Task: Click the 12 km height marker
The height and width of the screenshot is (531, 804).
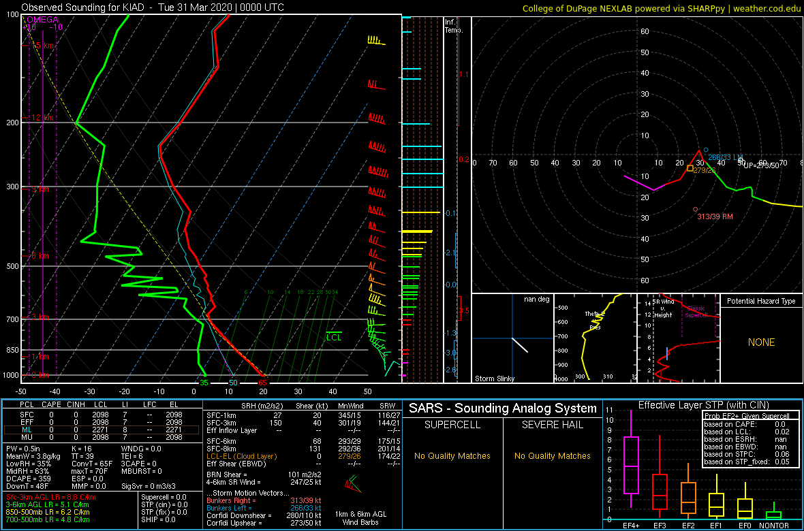Action: pyautogui.click(x=42, y=118)
